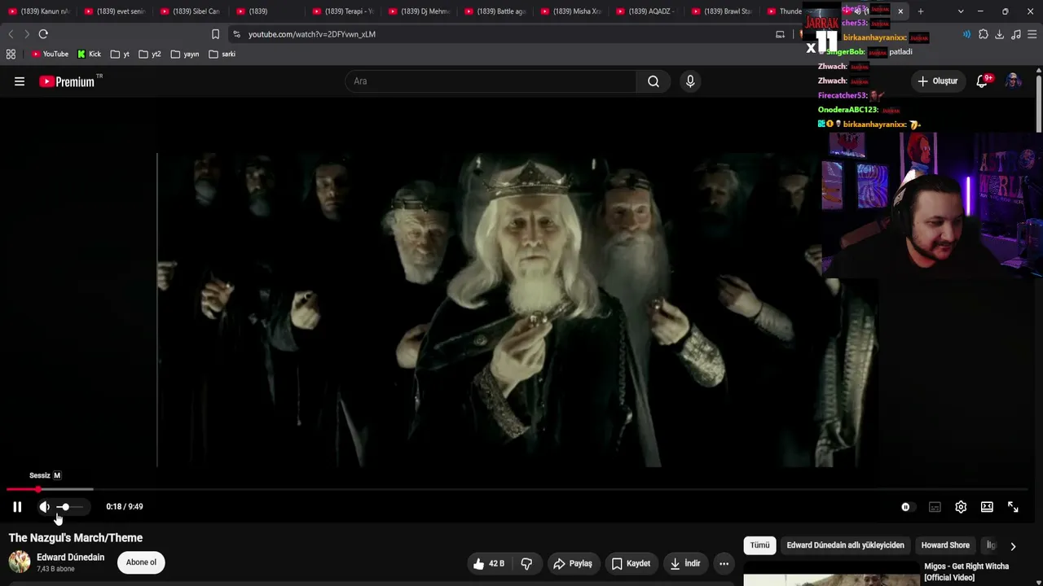The width and height of the screenshot is (1043, 586).
Task: Share the video via Paylaş
Action: (x=572, y=563)
